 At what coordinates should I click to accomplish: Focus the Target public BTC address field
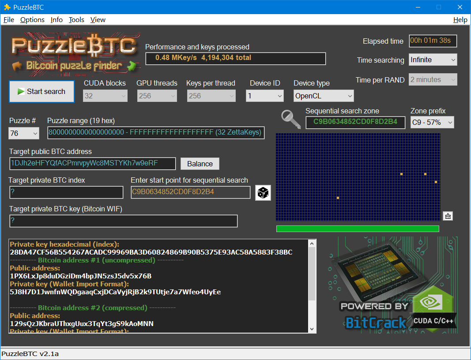pyautogui.click(x=93, y=164)
